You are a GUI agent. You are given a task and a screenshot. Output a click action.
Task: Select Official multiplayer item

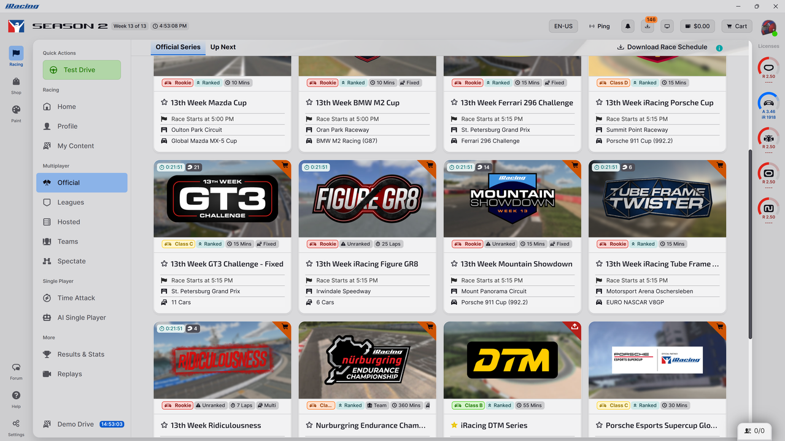point(82,183)
